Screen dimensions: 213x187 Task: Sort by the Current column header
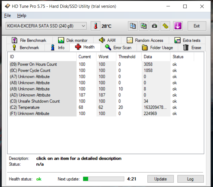point(86,57)
